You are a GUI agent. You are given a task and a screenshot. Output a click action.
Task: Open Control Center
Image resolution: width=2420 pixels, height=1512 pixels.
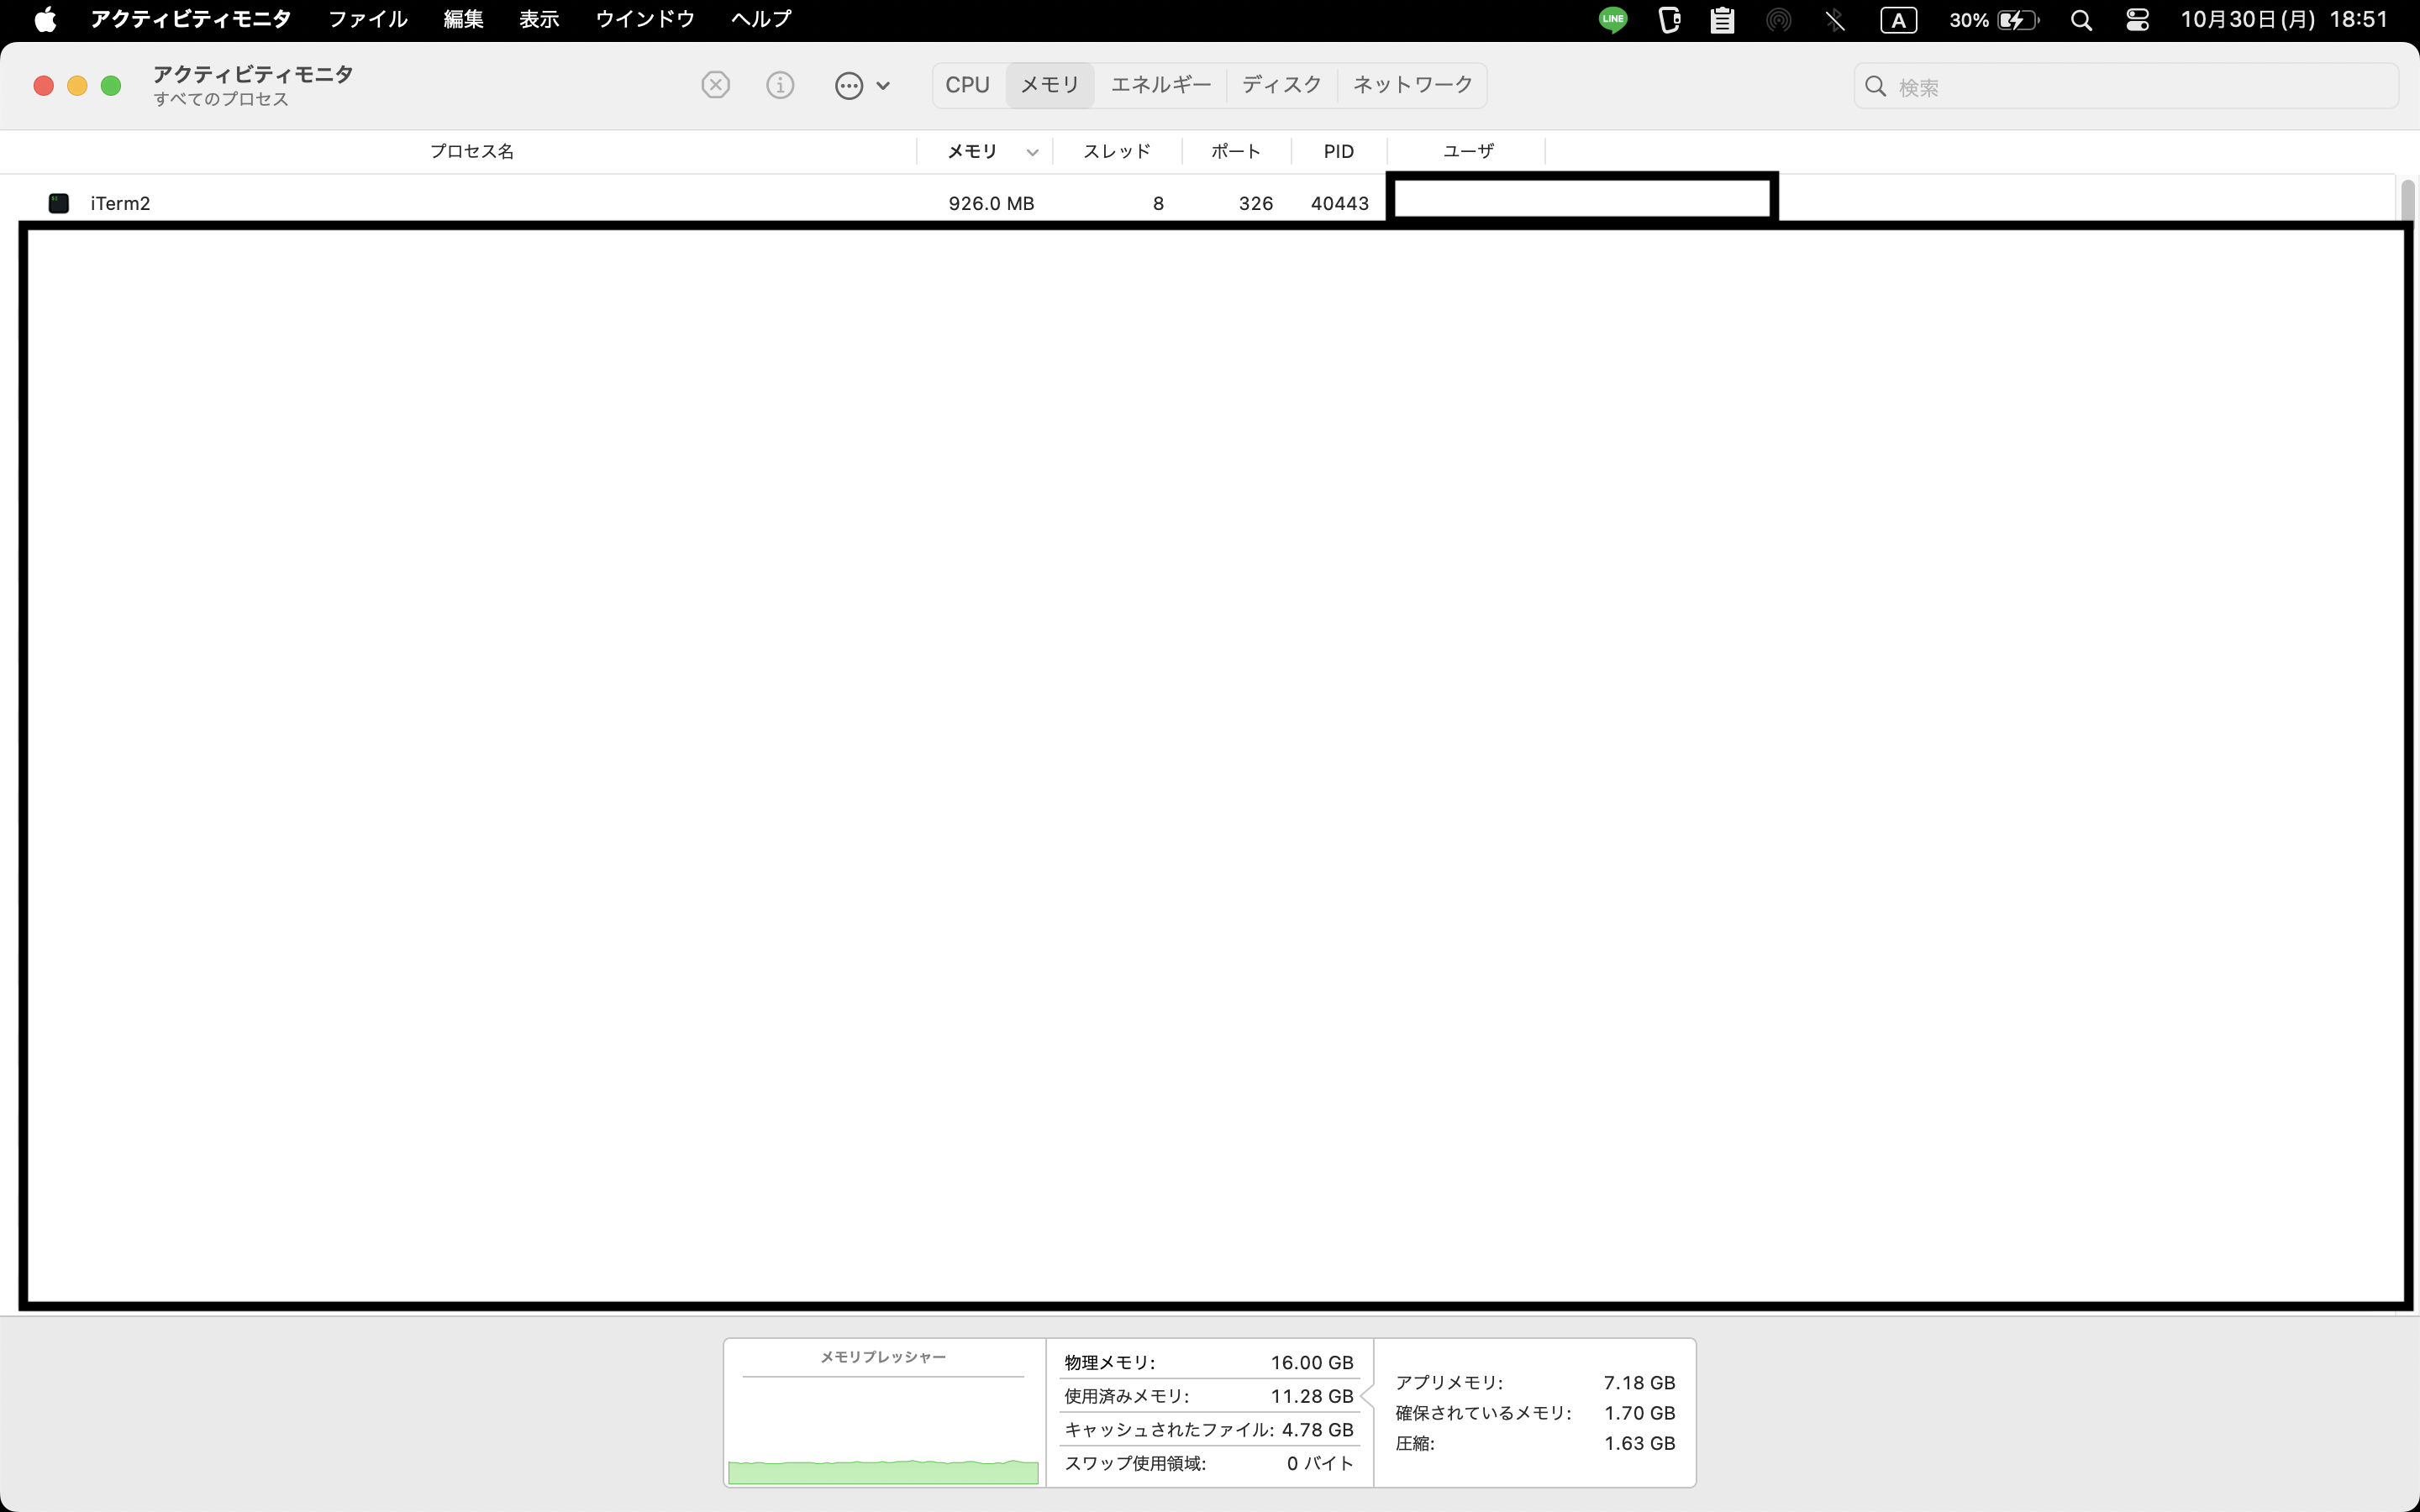(x=2136, y=20)
